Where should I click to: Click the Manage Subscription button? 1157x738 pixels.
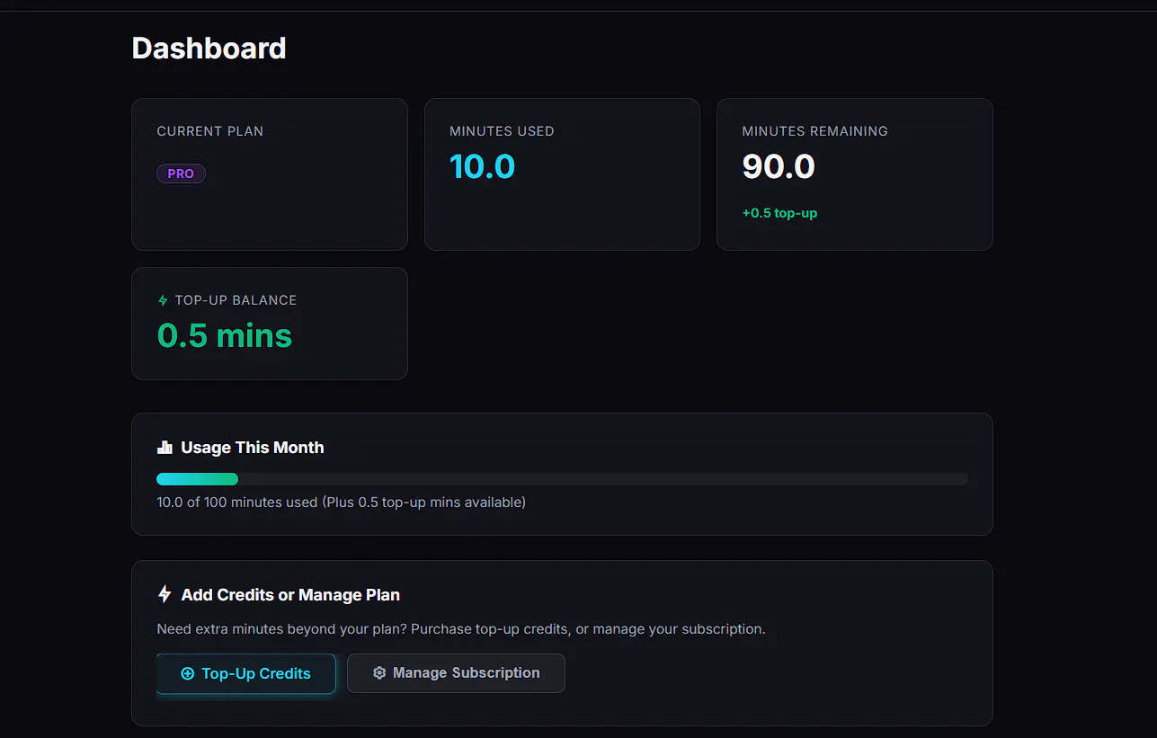point(456,673)
